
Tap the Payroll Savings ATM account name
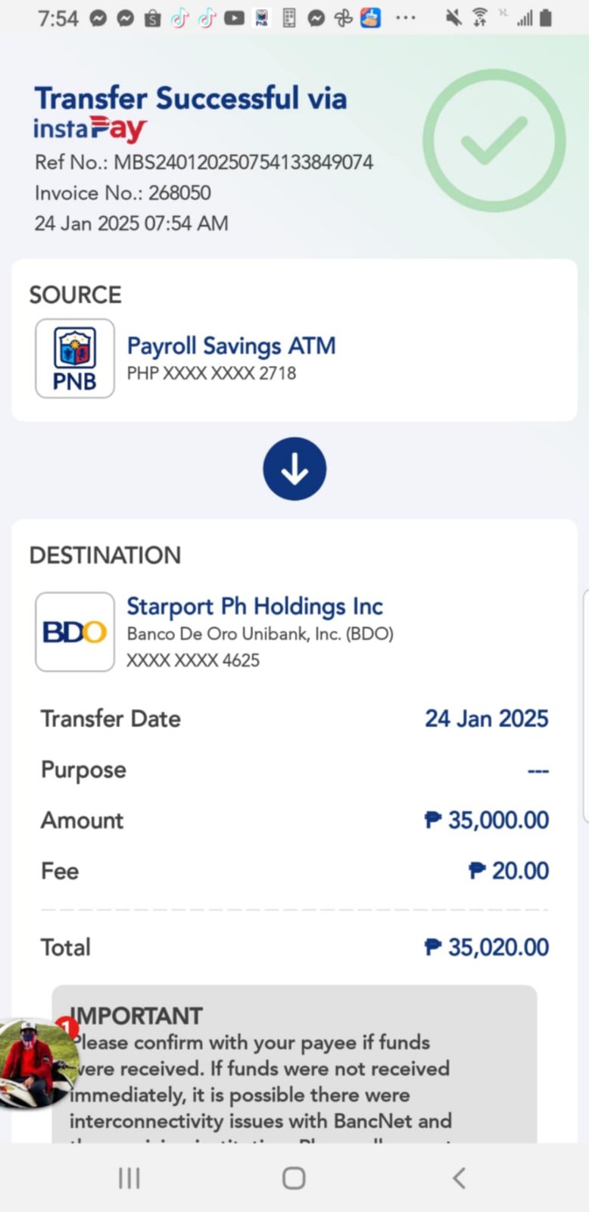tap(231, 346)
